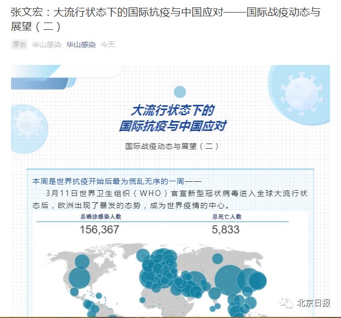Click the 156,367 confirmed cases figure
341x318 pixels.
tap(100, 229)
